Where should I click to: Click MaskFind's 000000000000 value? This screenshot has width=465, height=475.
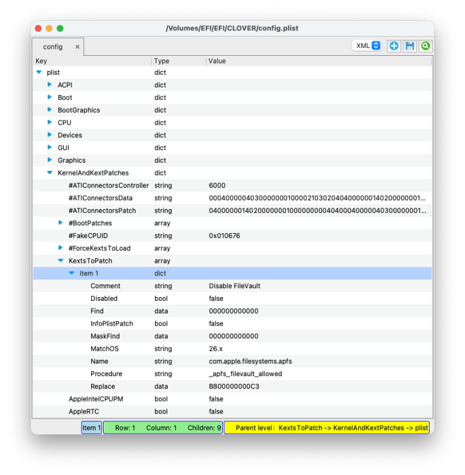[233, 336]
